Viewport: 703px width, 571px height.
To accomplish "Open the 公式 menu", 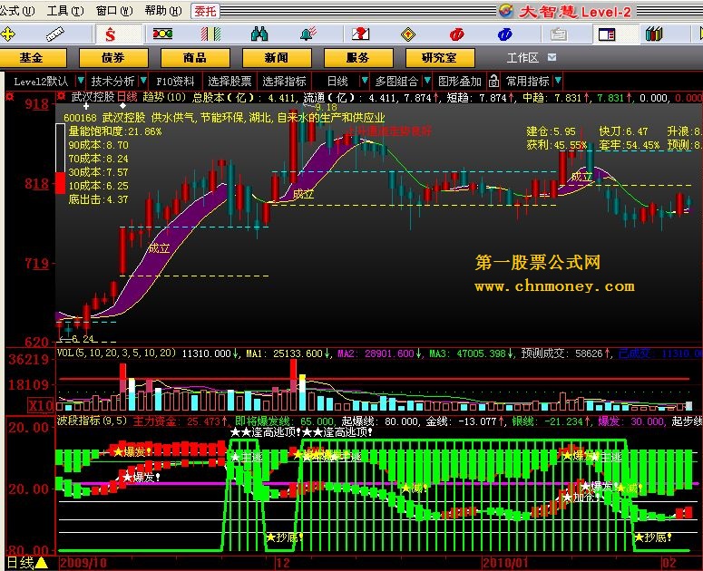I will click(17, 10).
